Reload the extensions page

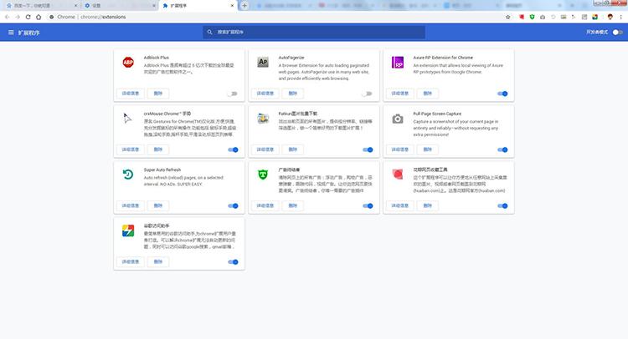pos(28,18)
